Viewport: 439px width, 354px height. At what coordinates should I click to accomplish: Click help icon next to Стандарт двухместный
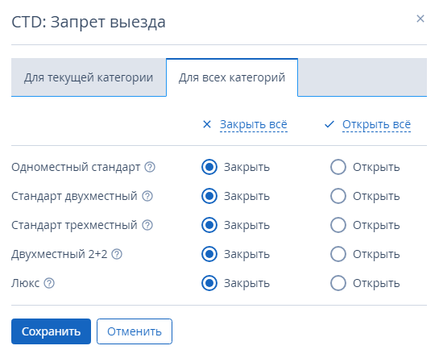tap(147, 196)
